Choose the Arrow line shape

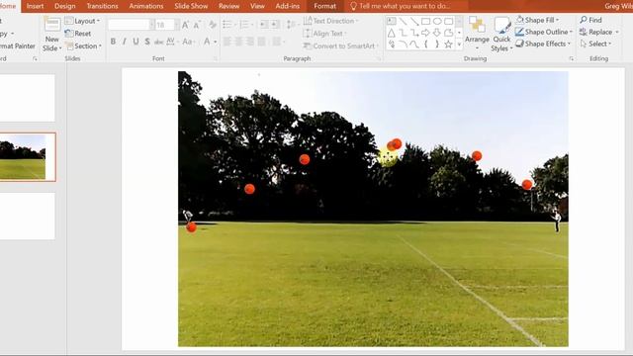pyautogui.click(x=414, y=21)
